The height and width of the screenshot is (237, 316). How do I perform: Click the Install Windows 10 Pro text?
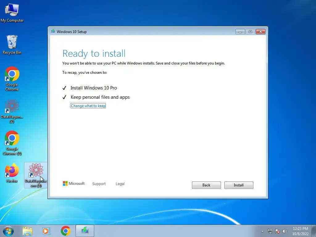coord(94,88)
